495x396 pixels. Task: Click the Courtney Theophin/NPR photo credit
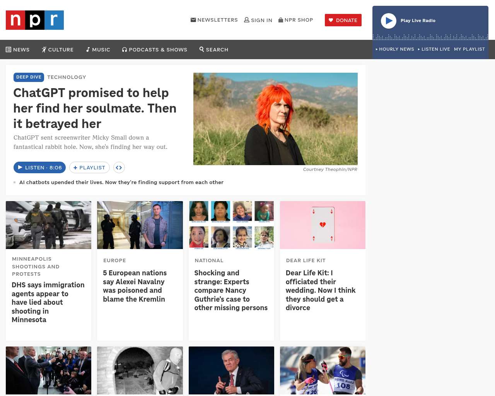pyautogui.click(x=330, y=169)
